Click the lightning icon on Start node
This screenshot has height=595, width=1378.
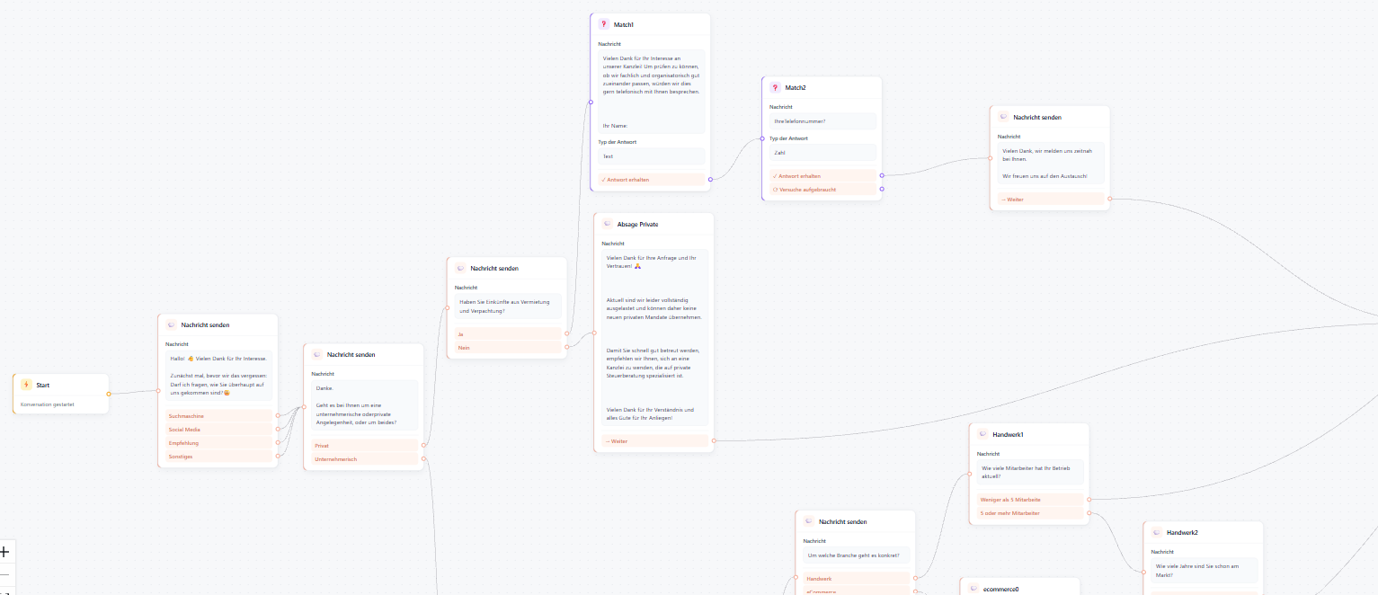pyautogui.click(x=26, y=385)
